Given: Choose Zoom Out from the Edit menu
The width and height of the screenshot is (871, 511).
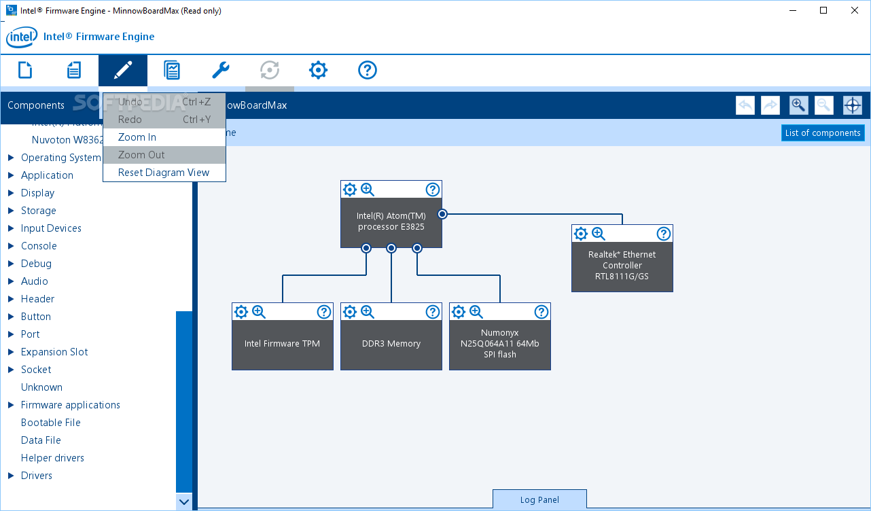Looking at the screenshot, I should tap(164, 155).
